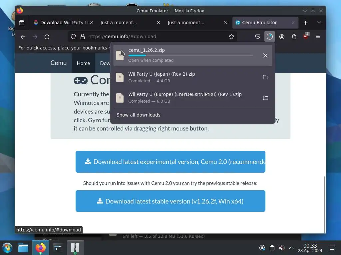
Task: Open the archive manager taskbar icon
Action: click(x=75, y=248)
